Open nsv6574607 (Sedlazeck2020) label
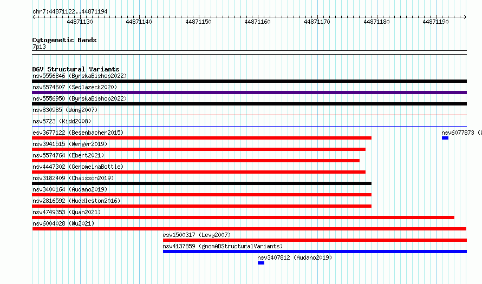 coord(75,87)
